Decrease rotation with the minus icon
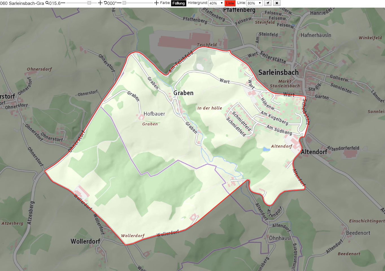The image size is (385, 271). [x=119, y=3]
